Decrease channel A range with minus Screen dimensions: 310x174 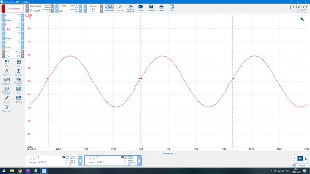3,18
